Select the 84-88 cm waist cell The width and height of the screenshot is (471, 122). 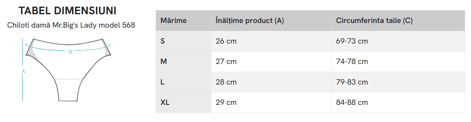pos(352,103)
